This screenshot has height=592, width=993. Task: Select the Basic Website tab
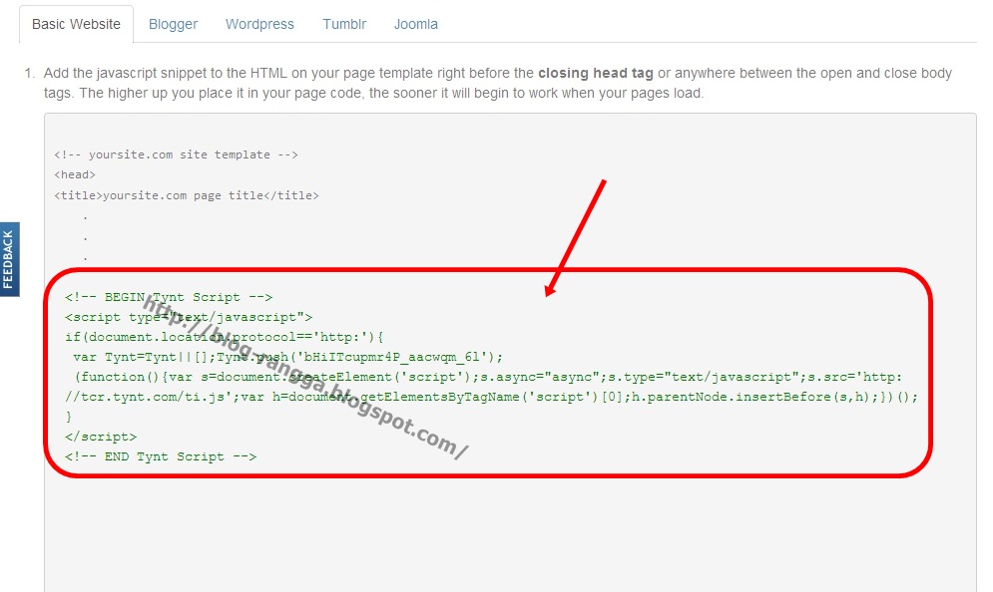point(76,24)
